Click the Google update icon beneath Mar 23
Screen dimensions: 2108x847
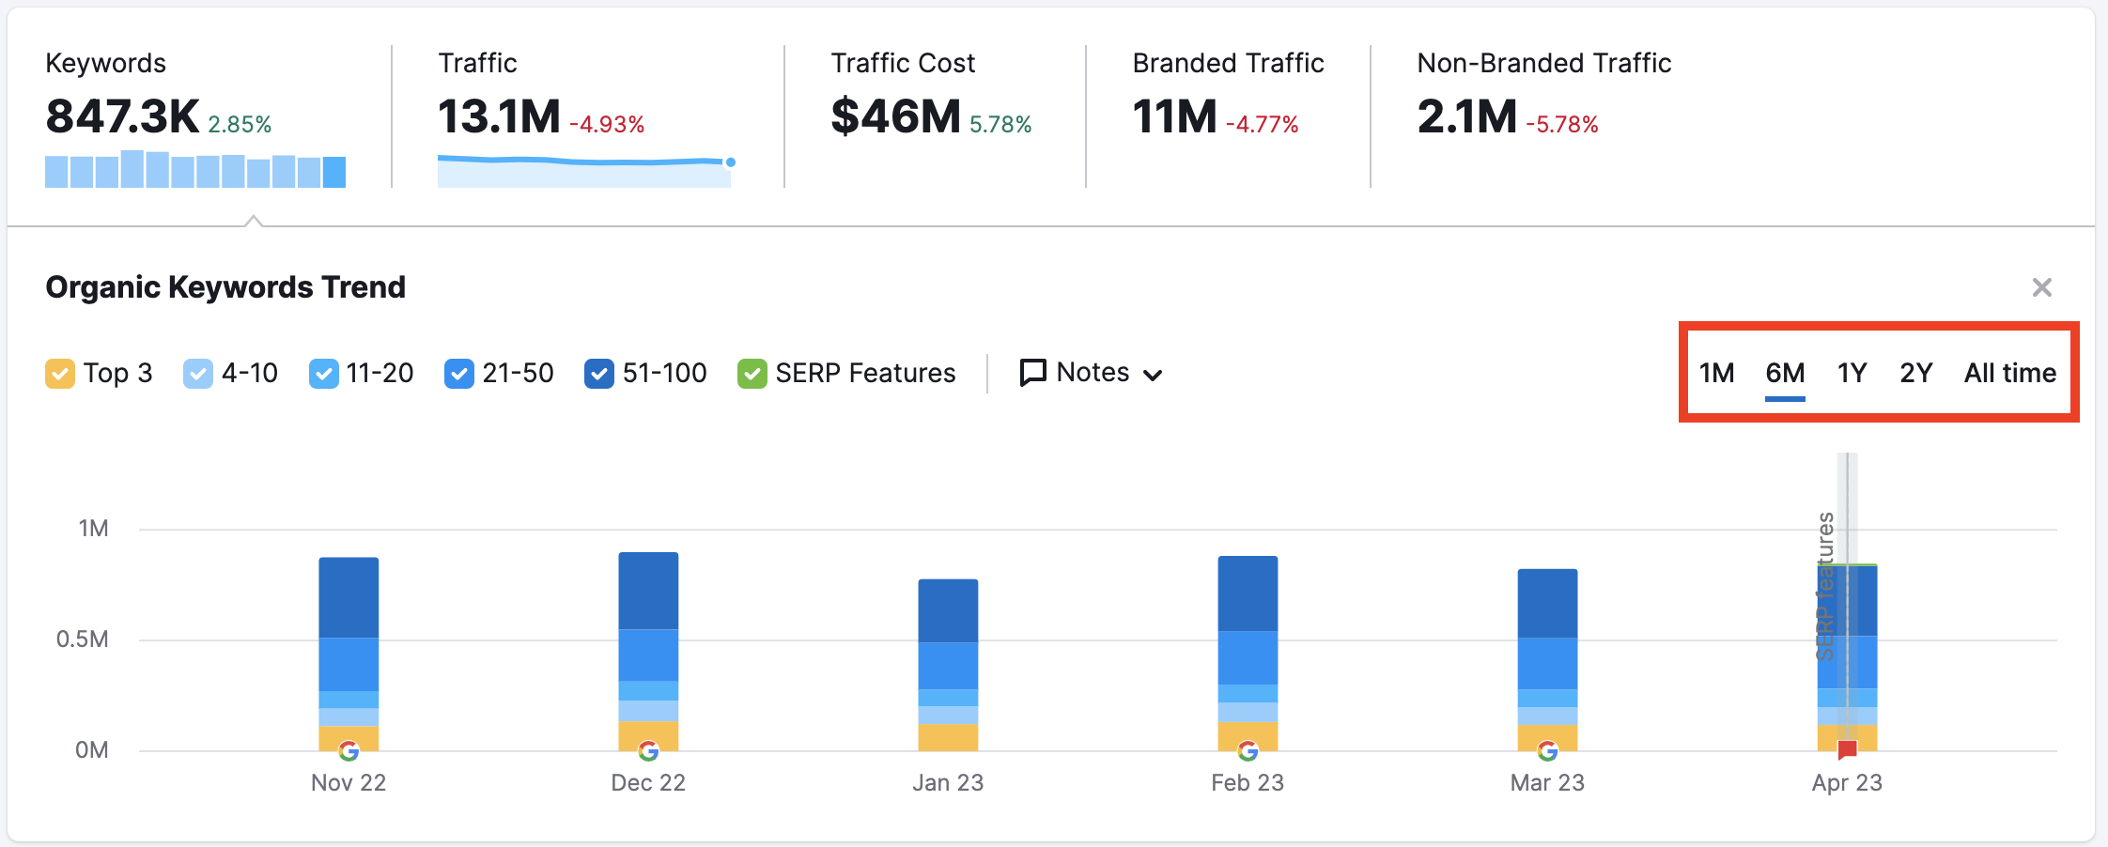click(1548, 751)
